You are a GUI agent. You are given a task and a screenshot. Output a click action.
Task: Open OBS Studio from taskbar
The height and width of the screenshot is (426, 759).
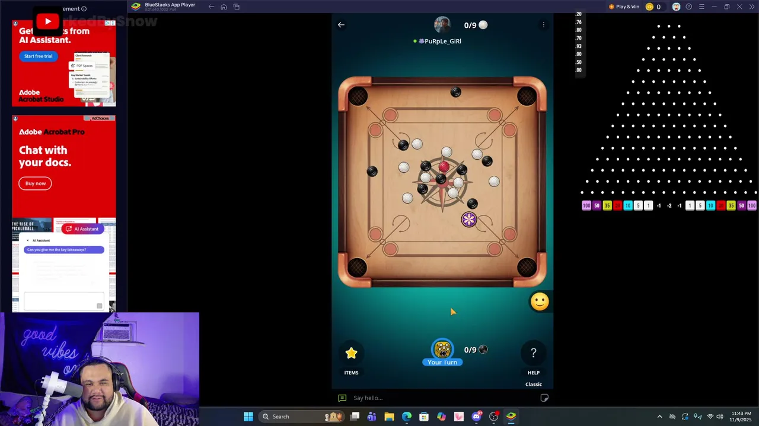coord(493,417)
